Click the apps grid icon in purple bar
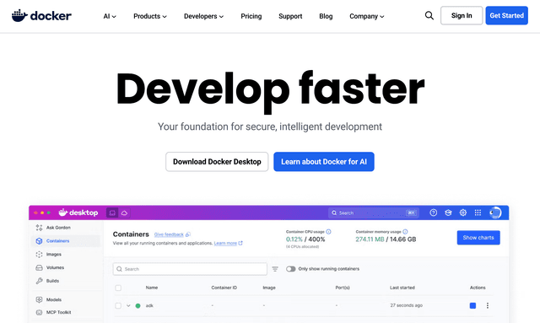The image size is (540, 323). (x=478, y=213)
